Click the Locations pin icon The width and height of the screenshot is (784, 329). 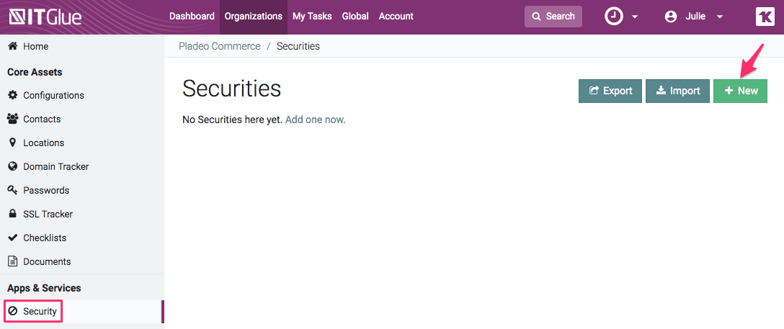point(12,143)
